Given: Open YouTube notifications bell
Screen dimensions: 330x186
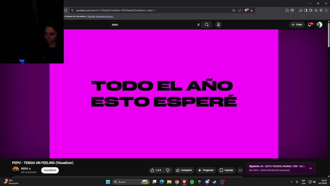Looking at the screenshot, I should click(x=310, y=25).
